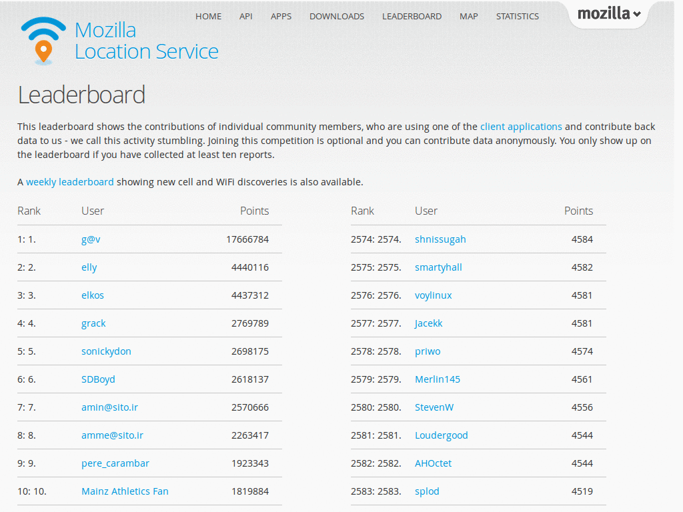The height and width of the screenshot is (512, 683).
Task: Open the MAP nav item
Action: [469, 17]
